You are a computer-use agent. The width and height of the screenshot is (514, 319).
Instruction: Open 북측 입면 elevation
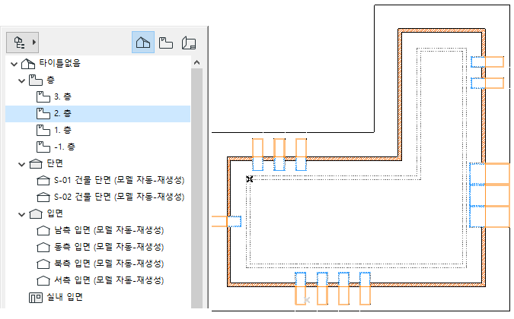109,264
